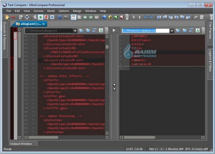Click the green A icon in right pane

coord(198,31)
